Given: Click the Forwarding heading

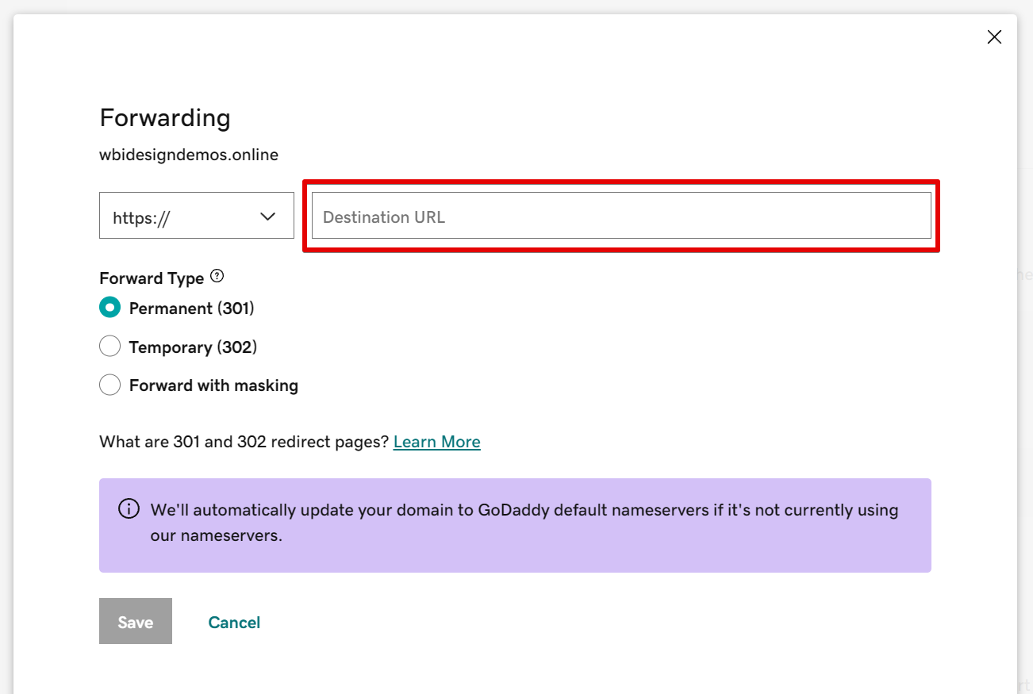Looking at the screenshot, I should (165, 118).
